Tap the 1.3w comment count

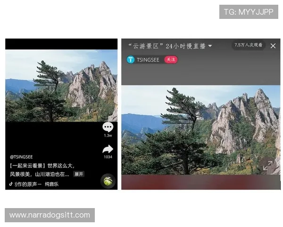(x=108, y=135)
